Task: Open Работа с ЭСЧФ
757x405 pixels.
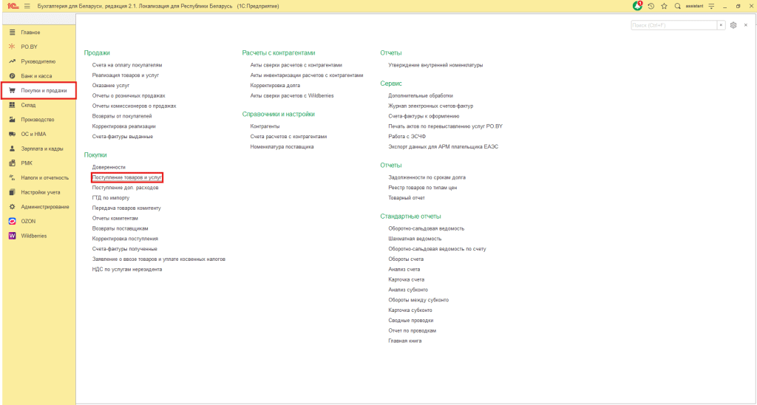Action: point(407,137)
